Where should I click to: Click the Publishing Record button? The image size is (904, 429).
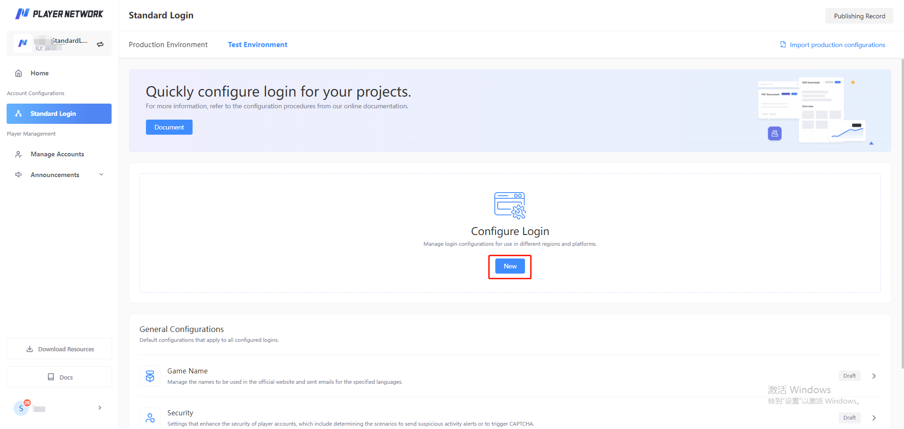point(859,16)
